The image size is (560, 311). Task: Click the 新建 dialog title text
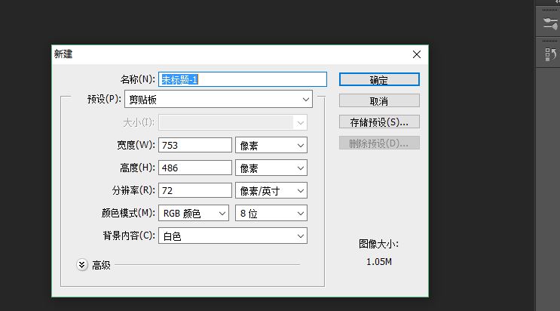[x=63, y=54]
